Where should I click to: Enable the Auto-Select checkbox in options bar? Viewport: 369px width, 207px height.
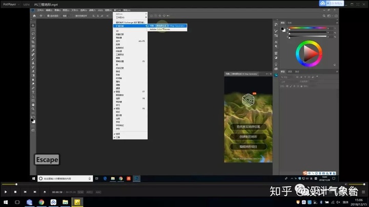point(49,16)
